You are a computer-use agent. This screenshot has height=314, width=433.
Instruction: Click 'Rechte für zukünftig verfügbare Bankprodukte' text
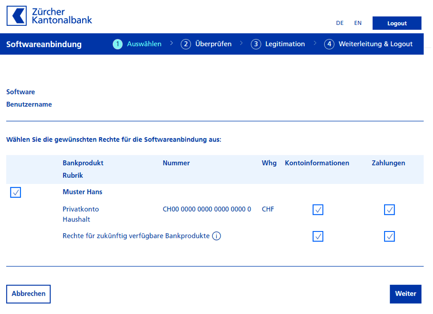point(136,236)
